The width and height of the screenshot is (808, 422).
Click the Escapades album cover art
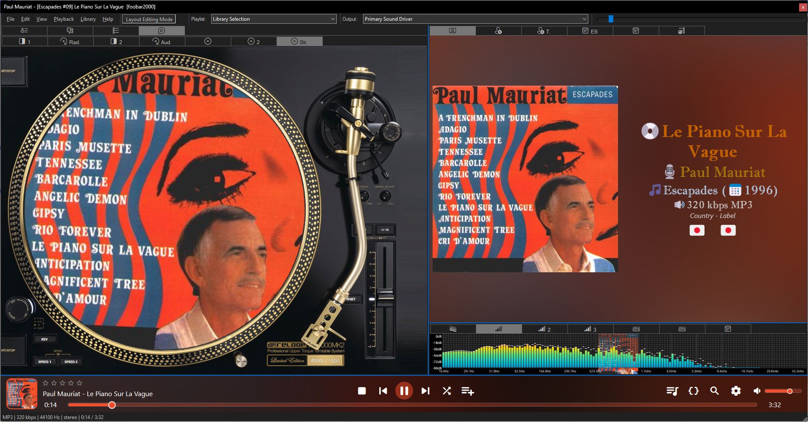pyautogui.click(x=525, y=179)
